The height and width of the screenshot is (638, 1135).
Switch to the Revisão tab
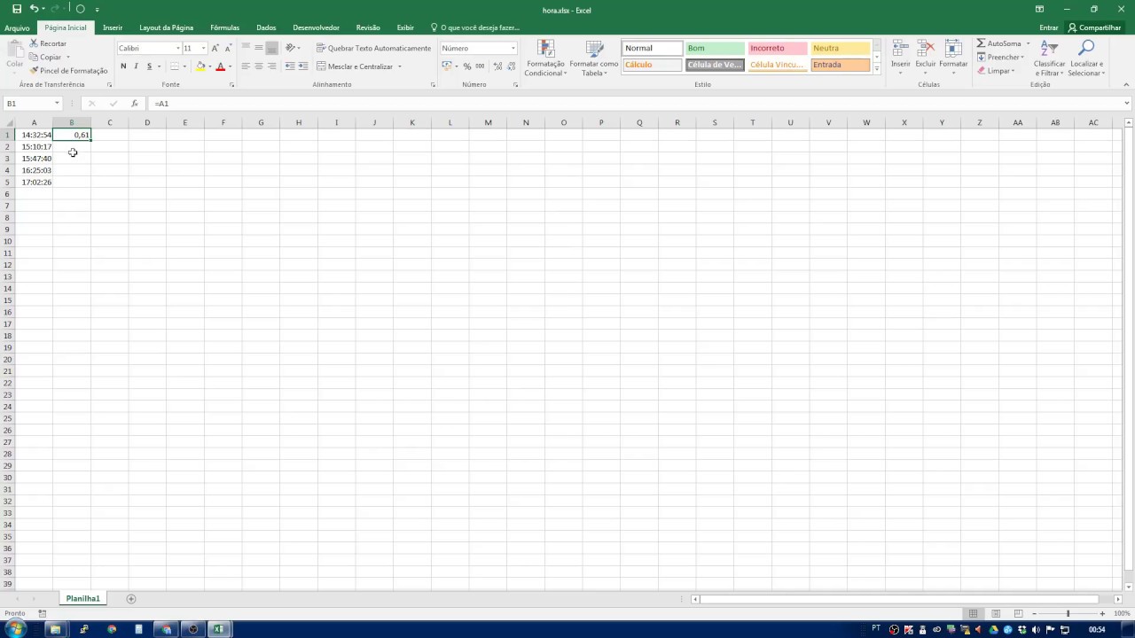368,27
